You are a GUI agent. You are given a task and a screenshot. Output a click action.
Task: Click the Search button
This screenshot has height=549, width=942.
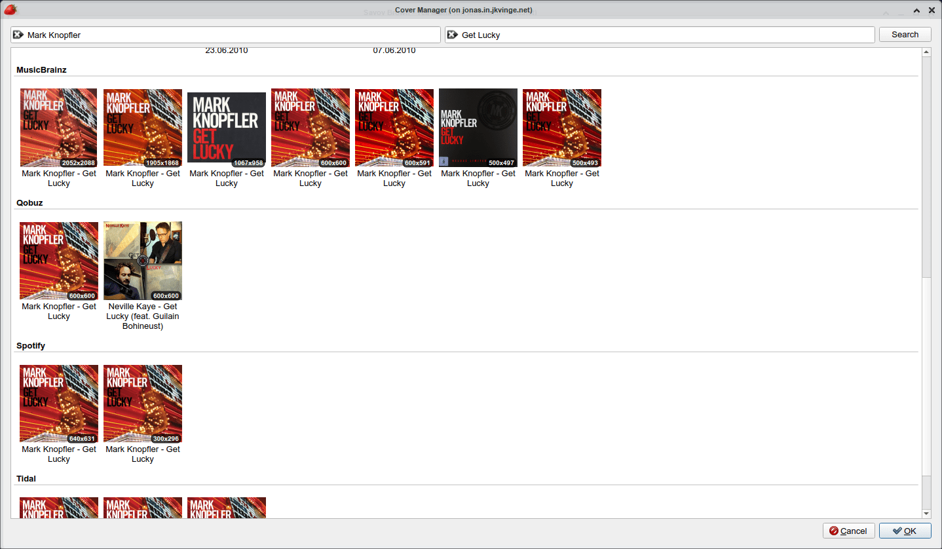(x=905, y=35)
